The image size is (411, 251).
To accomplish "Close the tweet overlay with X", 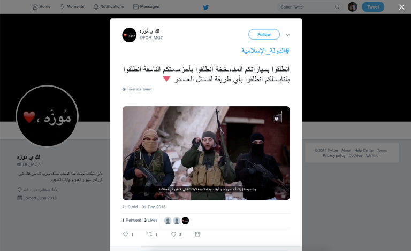I will (x=401, y=7).
